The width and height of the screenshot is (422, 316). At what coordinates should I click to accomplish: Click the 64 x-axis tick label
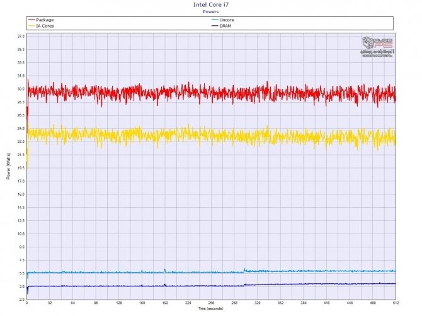pos(73,303)
